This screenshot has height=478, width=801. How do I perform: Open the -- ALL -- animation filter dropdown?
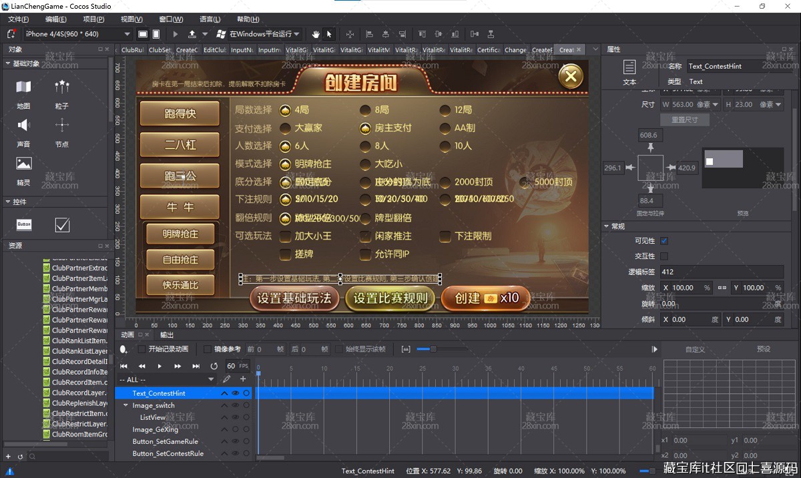click(x=167, y=380)
